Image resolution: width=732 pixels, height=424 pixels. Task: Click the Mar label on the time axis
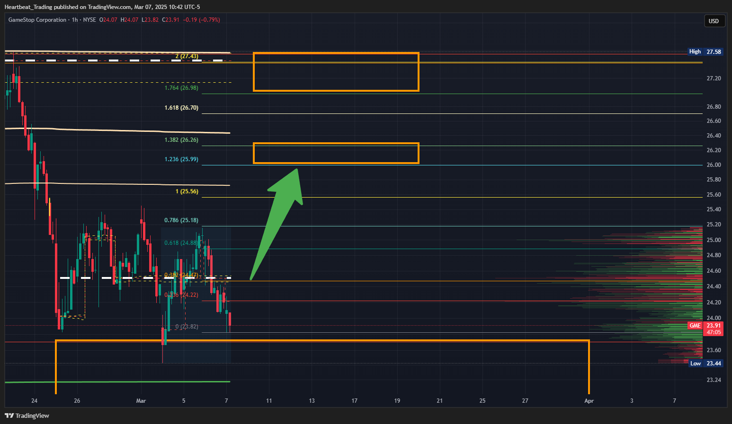pos(141,401)
